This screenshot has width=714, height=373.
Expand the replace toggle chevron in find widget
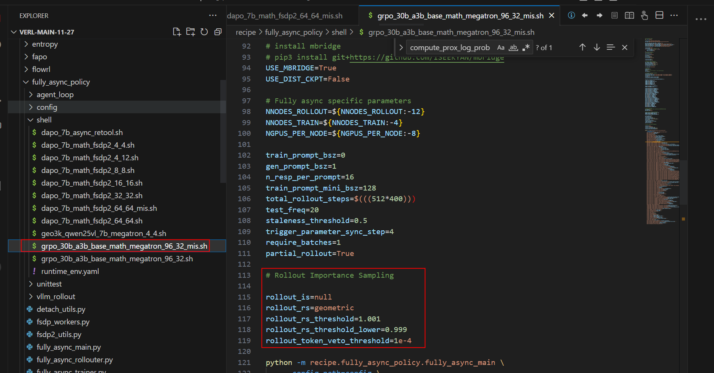[x=401, y=47]
